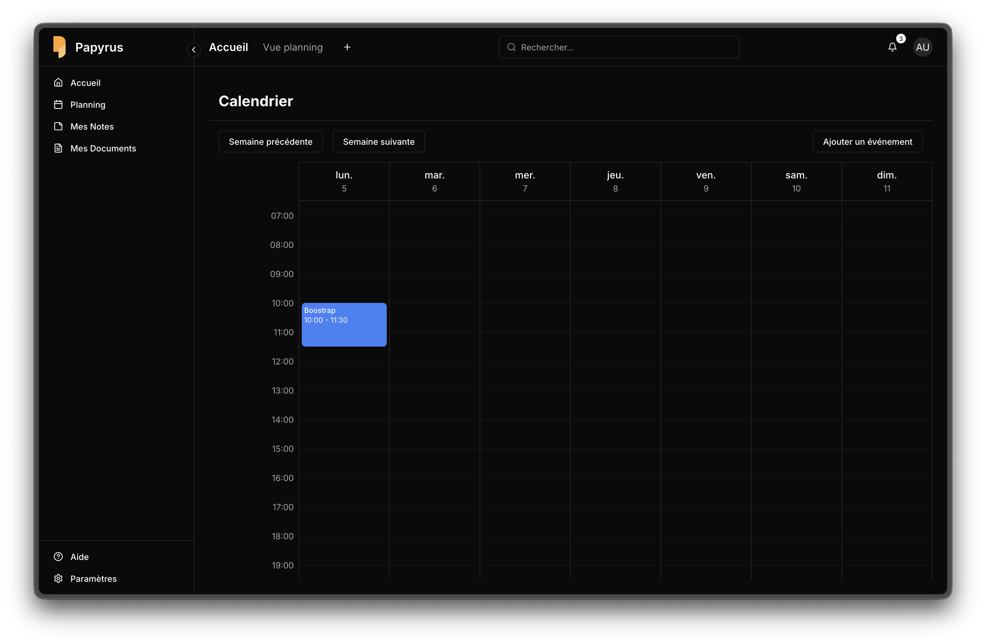Screen dimensions: 986x644
Task: Go to Semaine suivante
Action: pyautogui.click(x=378, y=141)
